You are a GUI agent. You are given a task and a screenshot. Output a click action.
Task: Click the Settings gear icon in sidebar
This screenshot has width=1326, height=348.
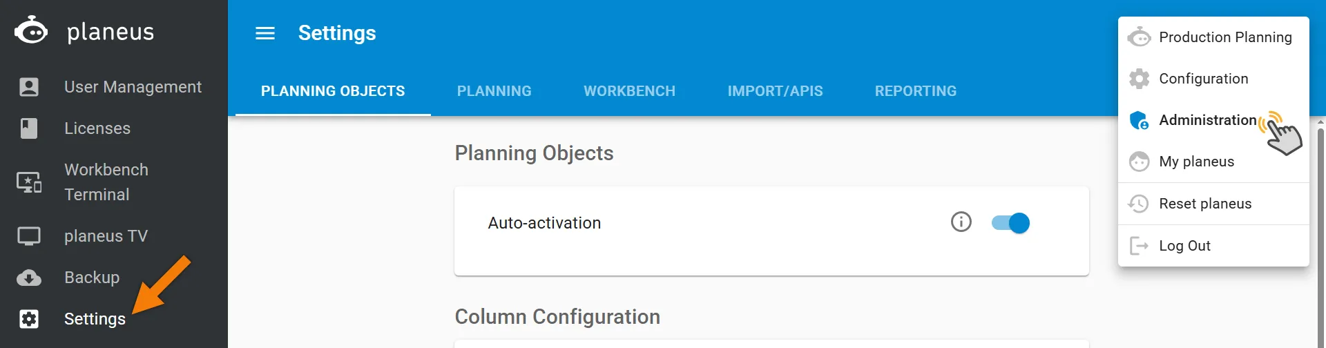(x=29, y=319)
